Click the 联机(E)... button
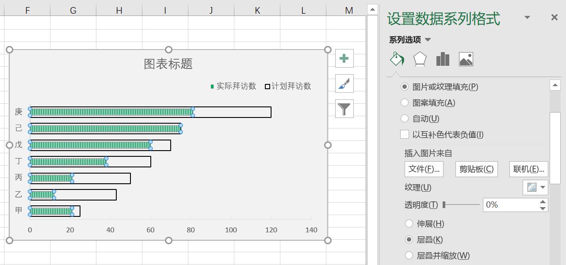Screen dimensions: 566x265 coord(529,169)
